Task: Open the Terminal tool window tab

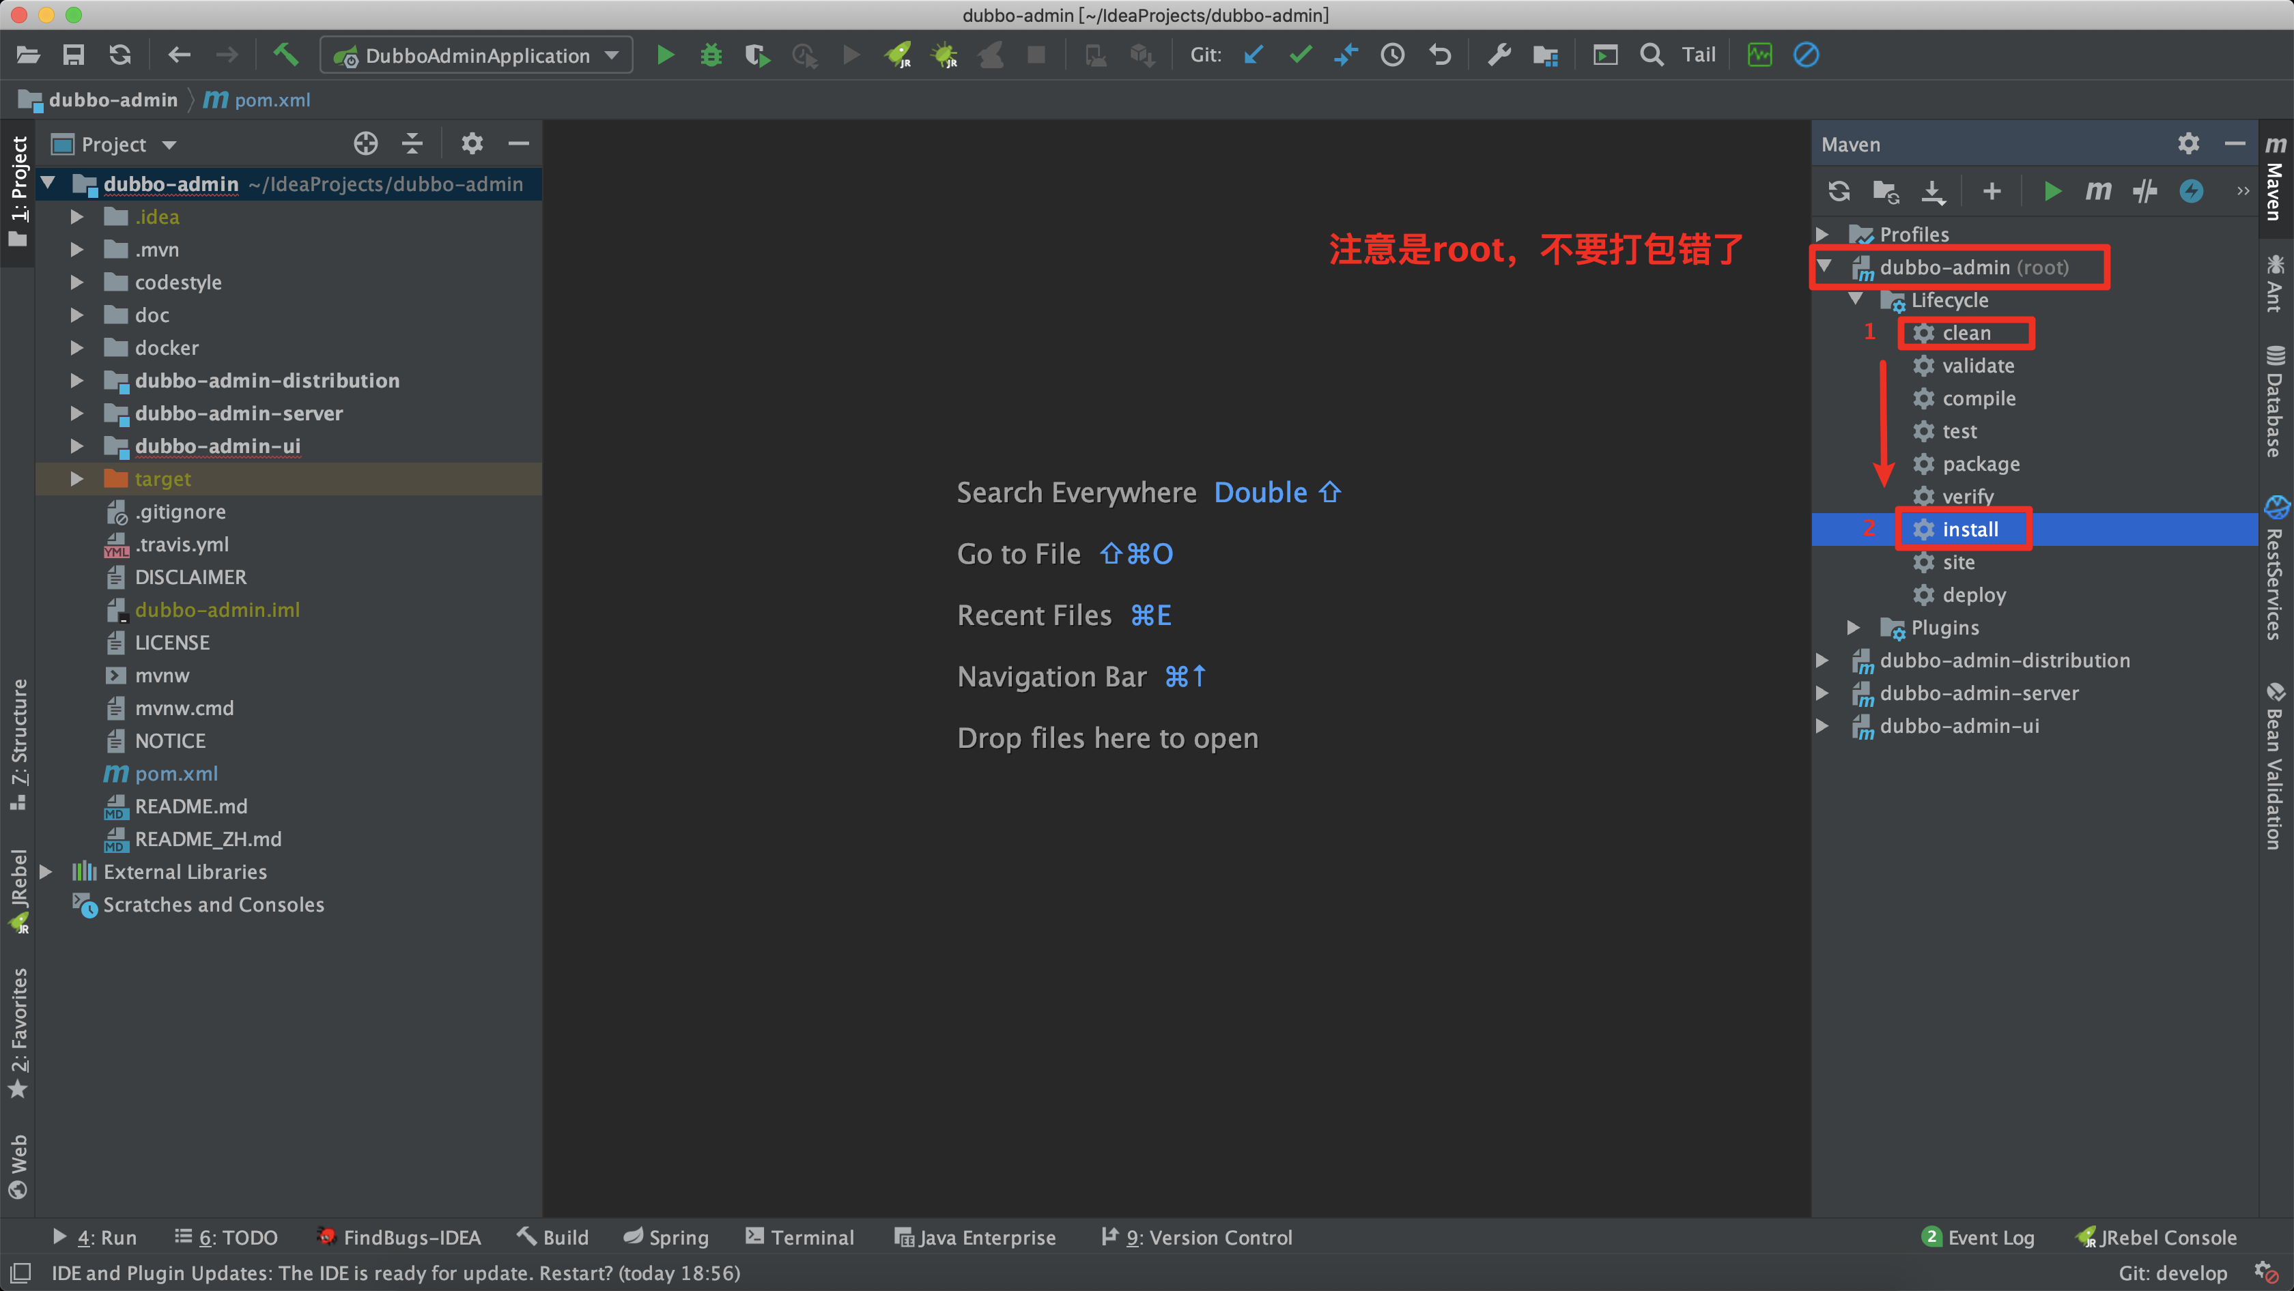Action: click(799, 1238)
